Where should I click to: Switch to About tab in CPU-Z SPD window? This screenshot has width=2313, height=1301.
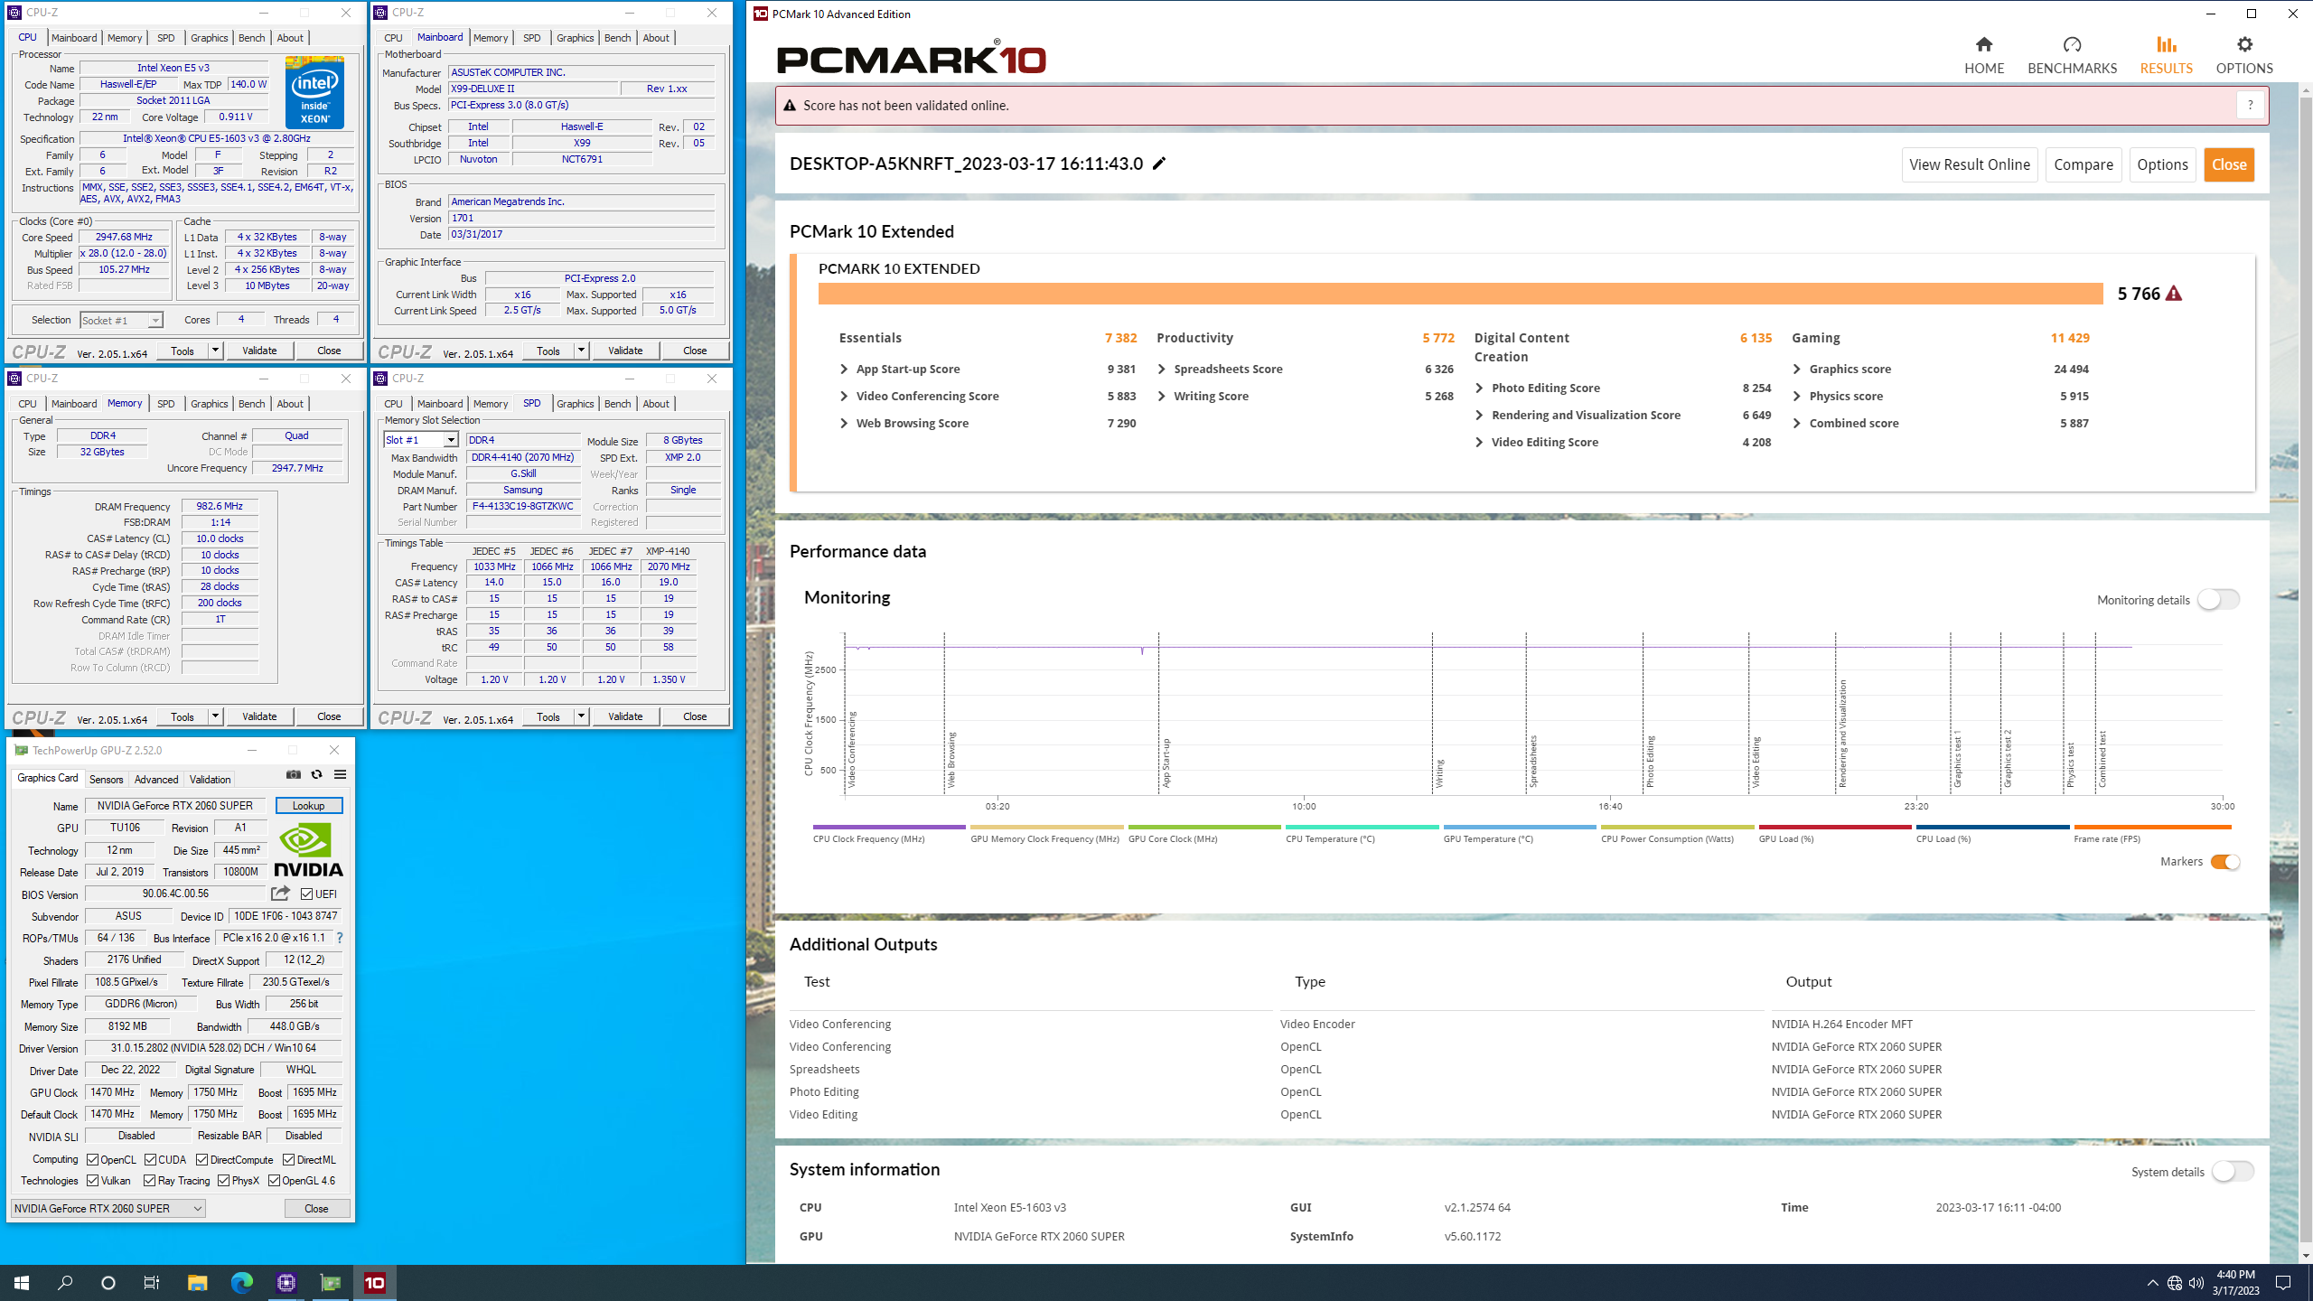pos(656,404)
